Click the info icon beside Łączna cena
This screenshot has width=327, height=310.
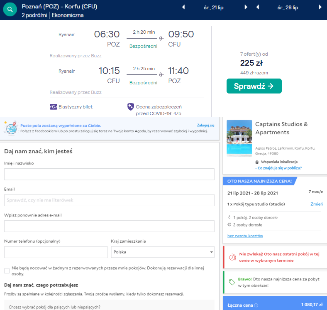(256, 305)
